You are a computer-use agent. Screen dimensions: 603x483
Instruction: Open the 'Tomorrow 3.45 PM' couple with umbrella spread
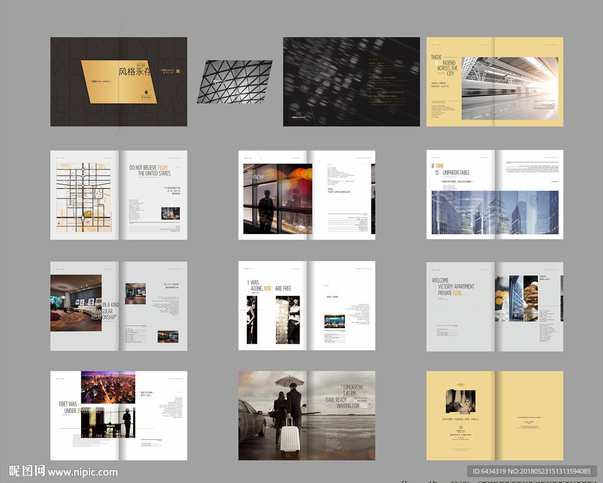point(306,415)
